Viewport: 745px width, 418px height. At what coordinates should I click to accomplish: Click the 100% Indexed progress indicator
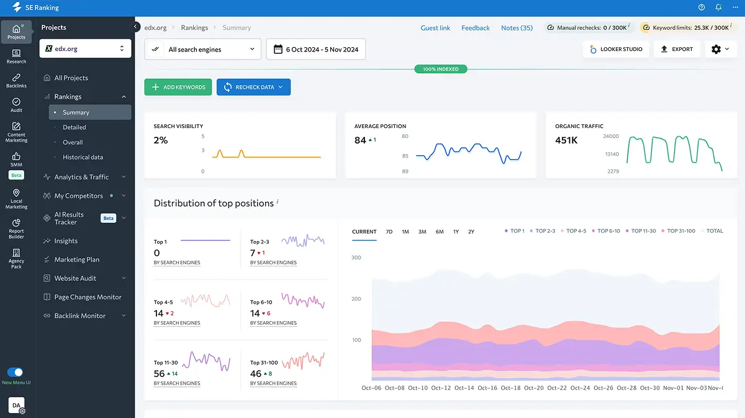click(x=441, y=69)
